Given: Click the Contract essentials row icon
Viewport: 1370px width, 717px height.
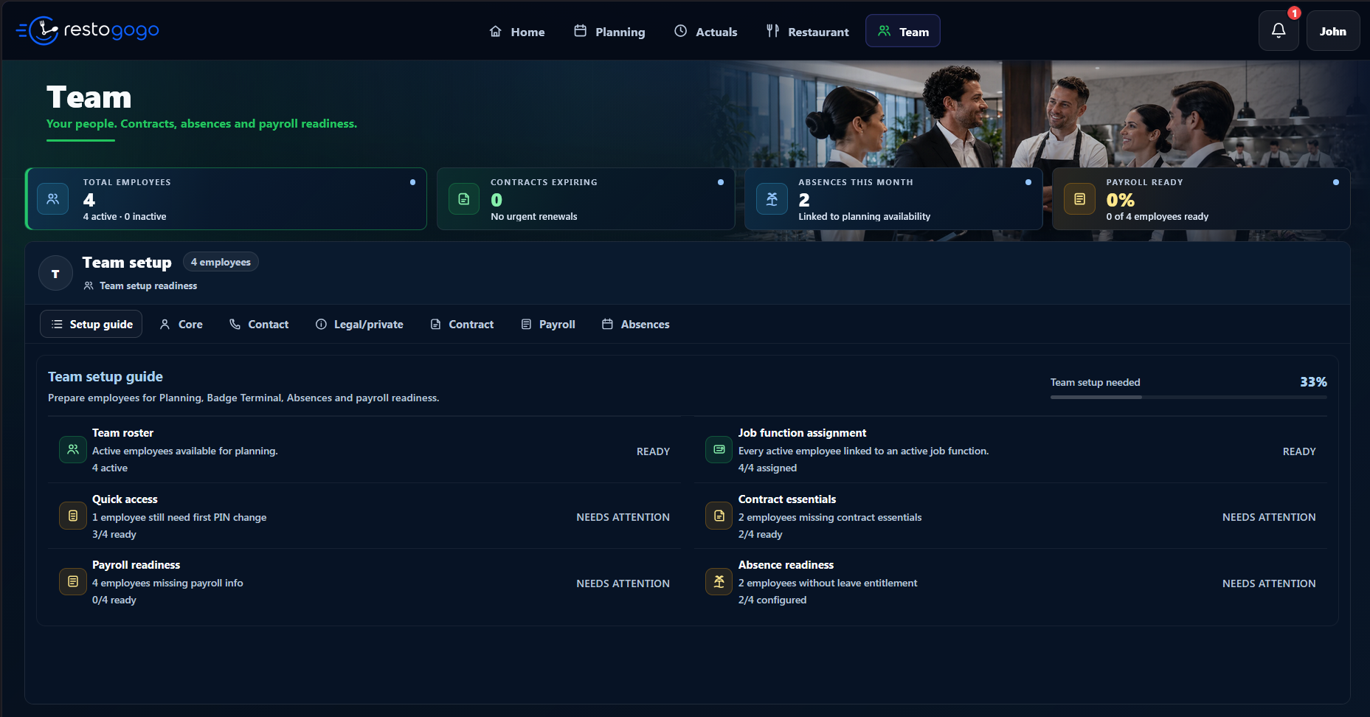Looking at the screenshot, I should point(719,516).
